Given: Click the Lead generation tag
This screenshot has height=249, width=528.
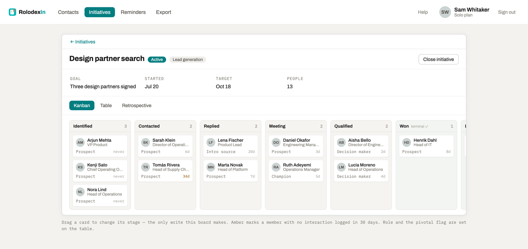Looking at the screenshot, I should click(x=188, y=60).
